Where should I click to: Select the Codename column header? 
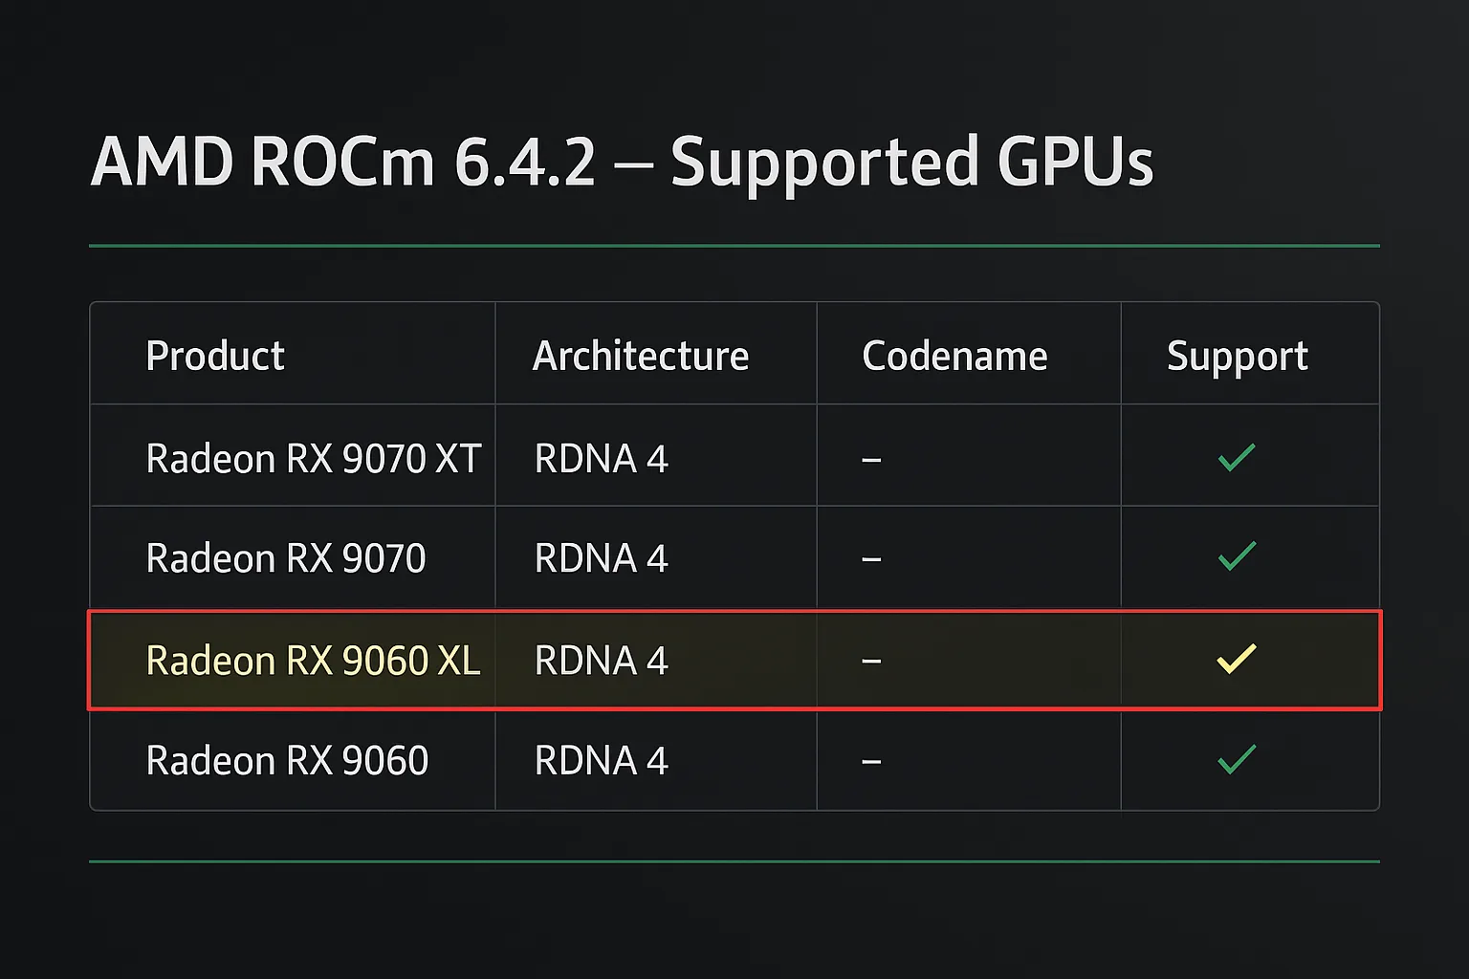point(954,357)
